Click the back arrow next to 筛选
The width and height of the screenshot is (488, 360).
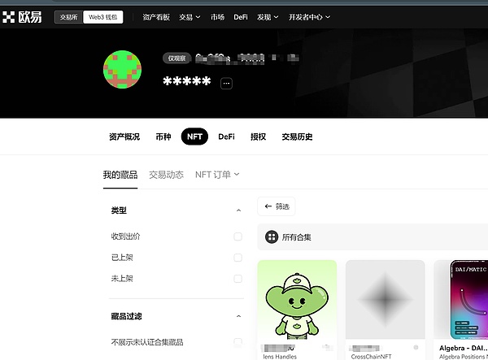268,206
